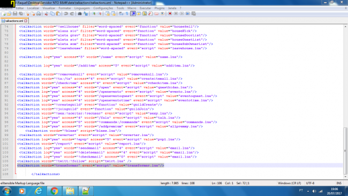
Task: Open the Windows Start button
Action: (7, 191)
